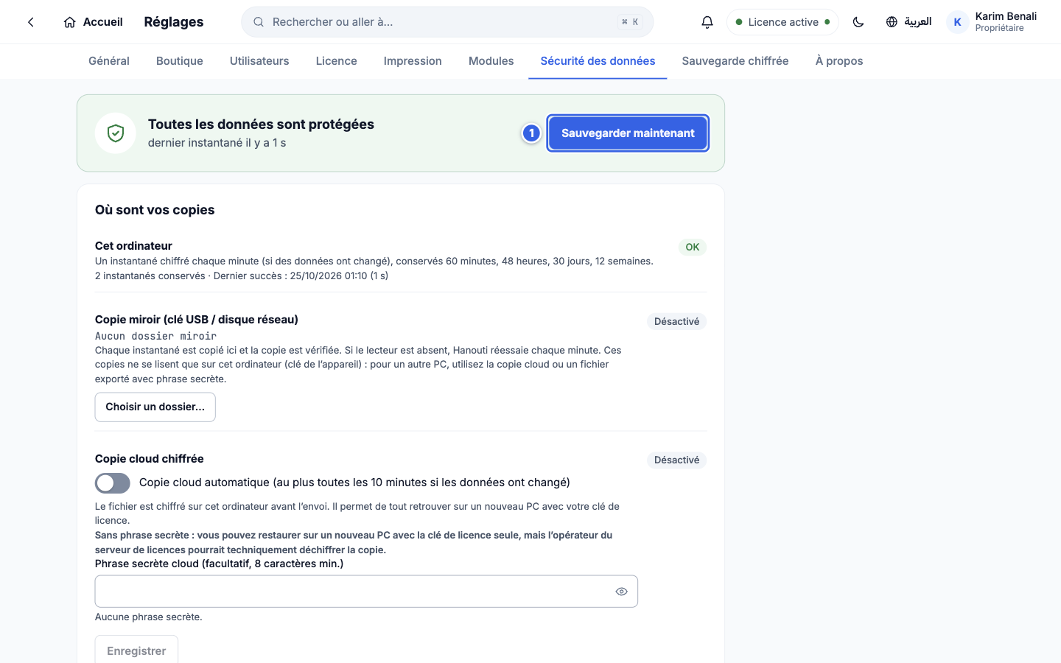Click the Enregistrer button
This screenshot has height=663, width=1061.
[136, 650]
